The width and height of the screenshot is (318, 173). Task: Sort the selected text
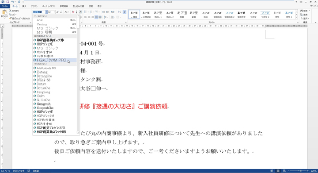point(119,12)
